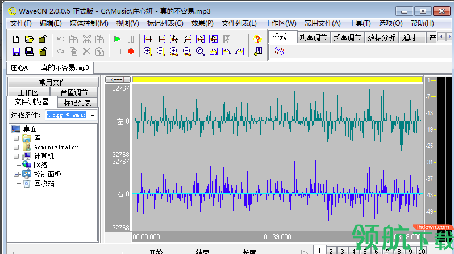Click the 01:39.000 mark on the time ruler
Screen dimensions: 454x254
277,237
